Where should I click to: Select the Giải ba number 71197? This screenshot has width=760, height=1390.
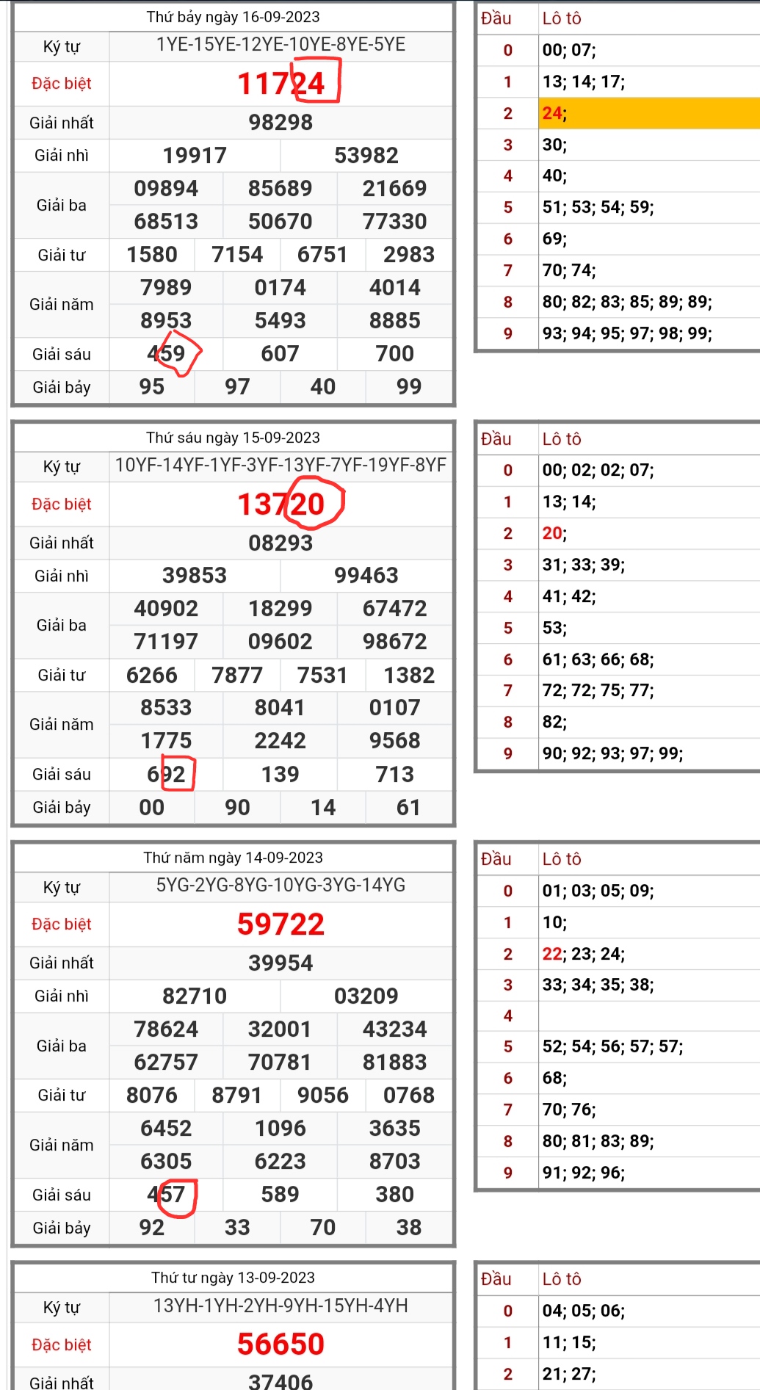click(x=166, y=642)
